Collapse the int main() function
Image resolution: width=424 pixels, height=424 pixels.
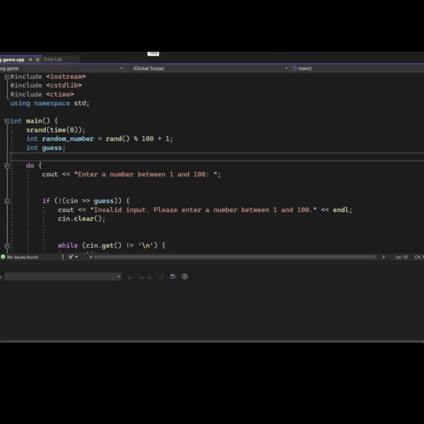pos(7,121)
